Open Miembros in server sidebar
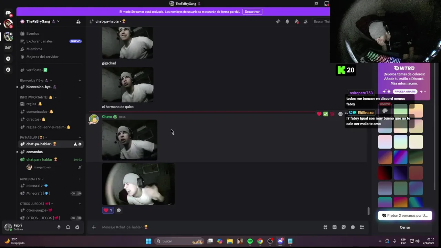This screenshot has height=248, width=441. click(x=51, y=49)
